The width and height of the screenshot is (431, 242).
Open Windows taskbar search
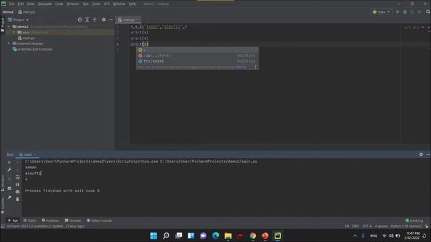click(x=166, y=236)
